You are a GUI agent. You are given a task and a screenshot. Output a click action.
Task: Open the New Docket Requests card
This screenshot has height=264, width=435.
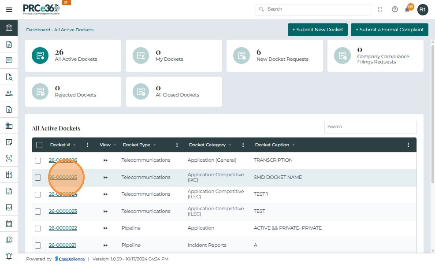(x=274, y=56)
